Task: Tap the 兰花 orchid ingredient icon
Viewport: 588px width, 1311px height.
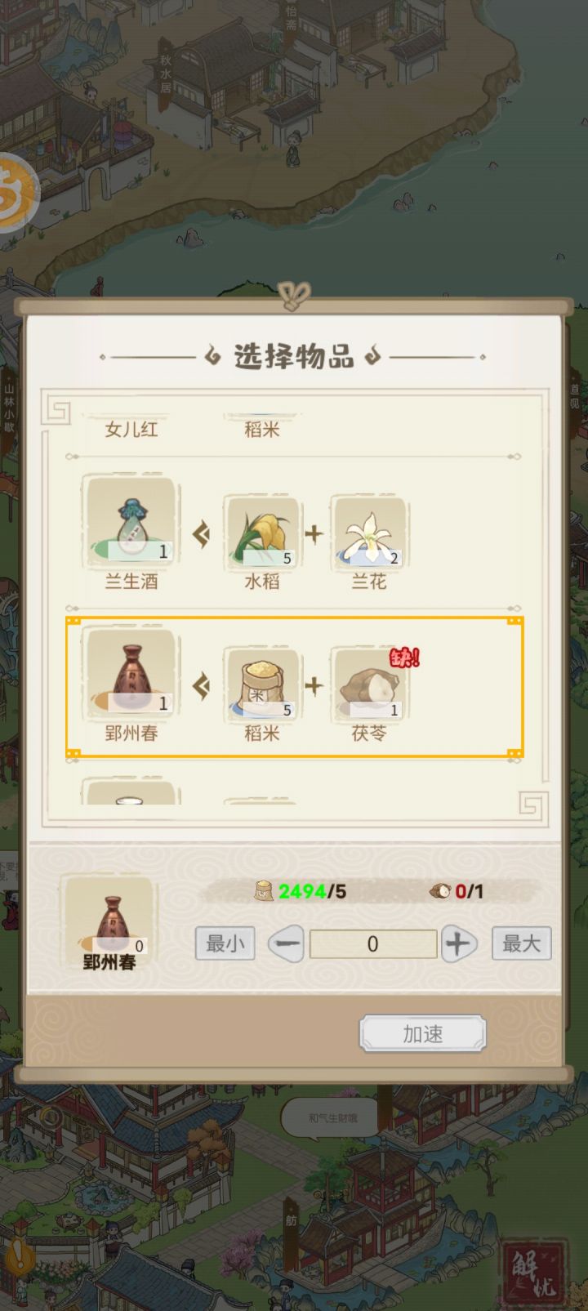Action: pyautogui.click(x=368, y=530)
